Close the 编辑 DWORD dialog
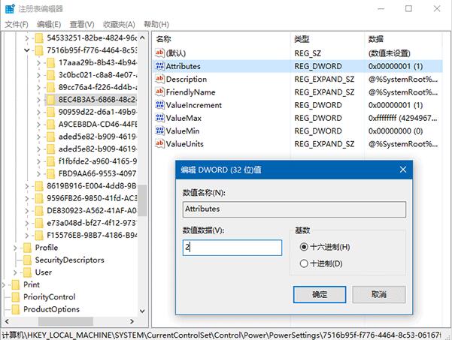Viewport: 452px width, 340px height. pos(403,170)
